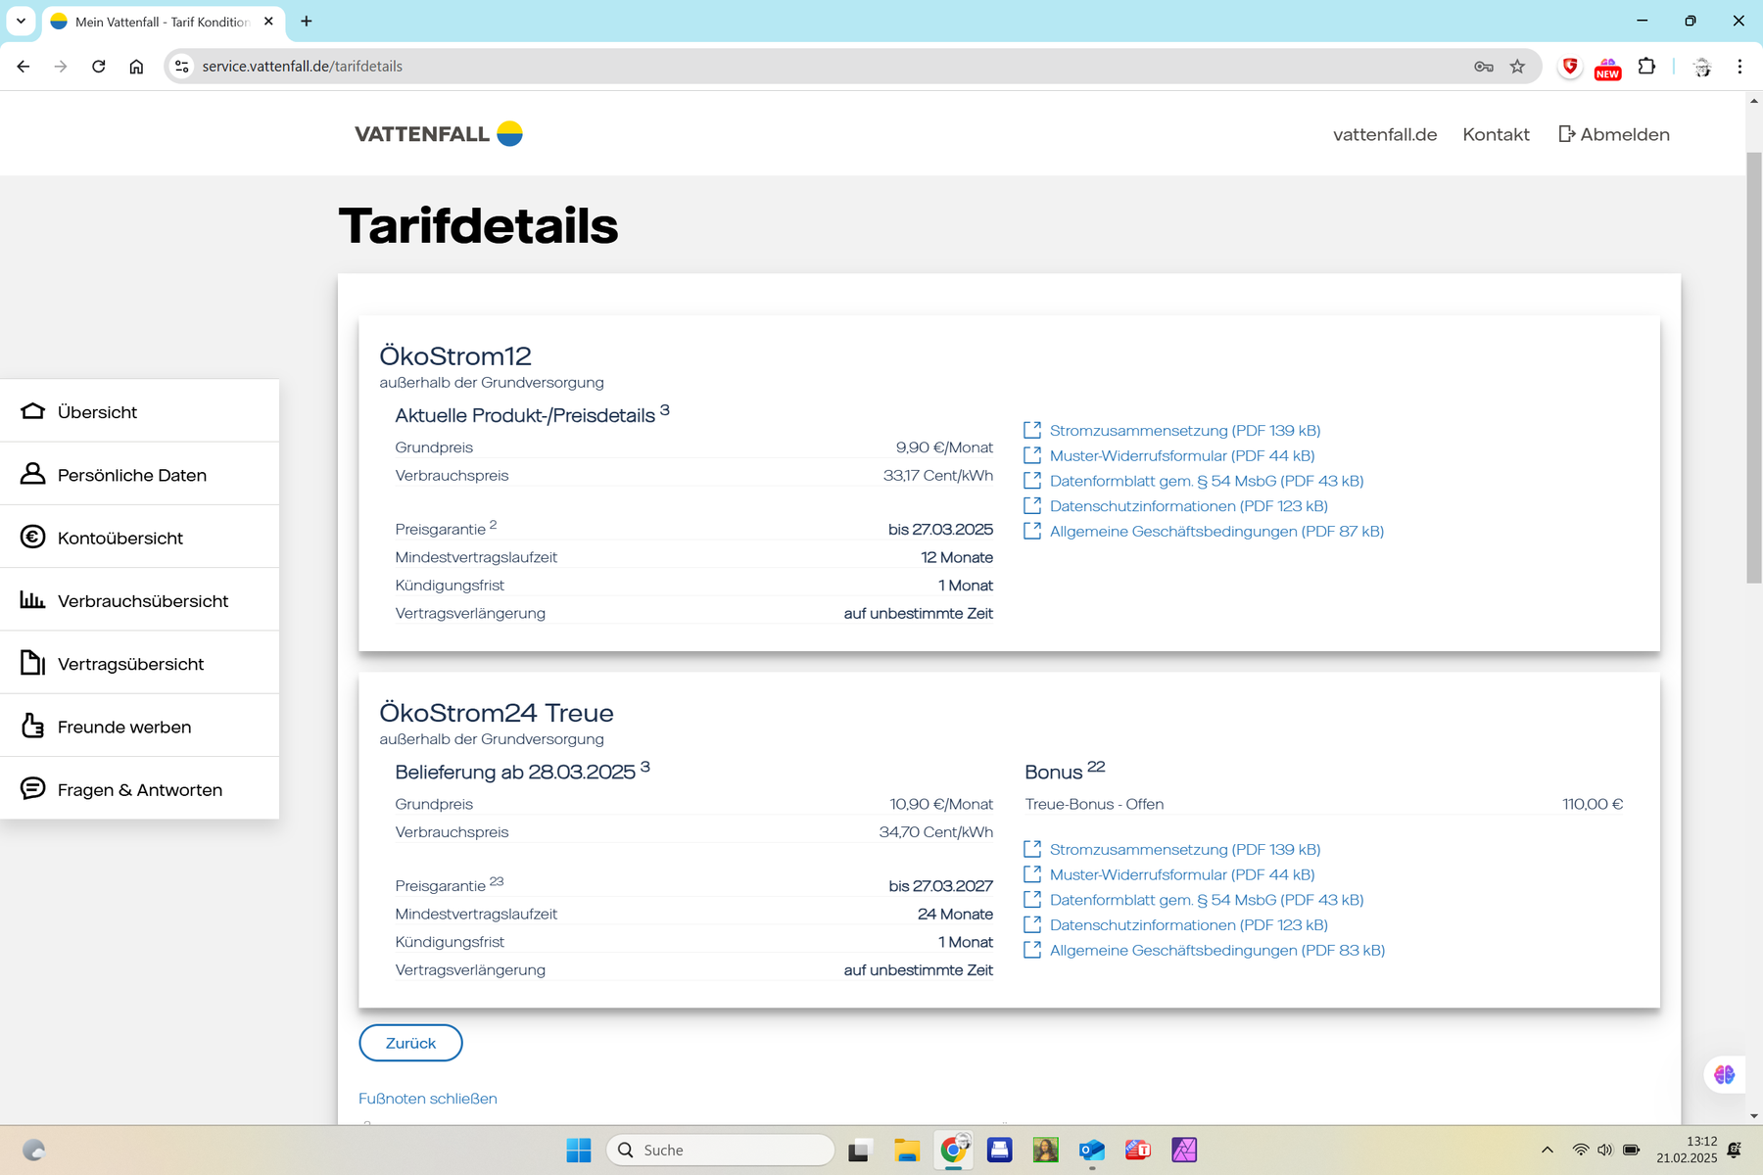Screen dimensions: 1763x1175
Task: Open Chrome from the taskbar
Action: 953,1150
